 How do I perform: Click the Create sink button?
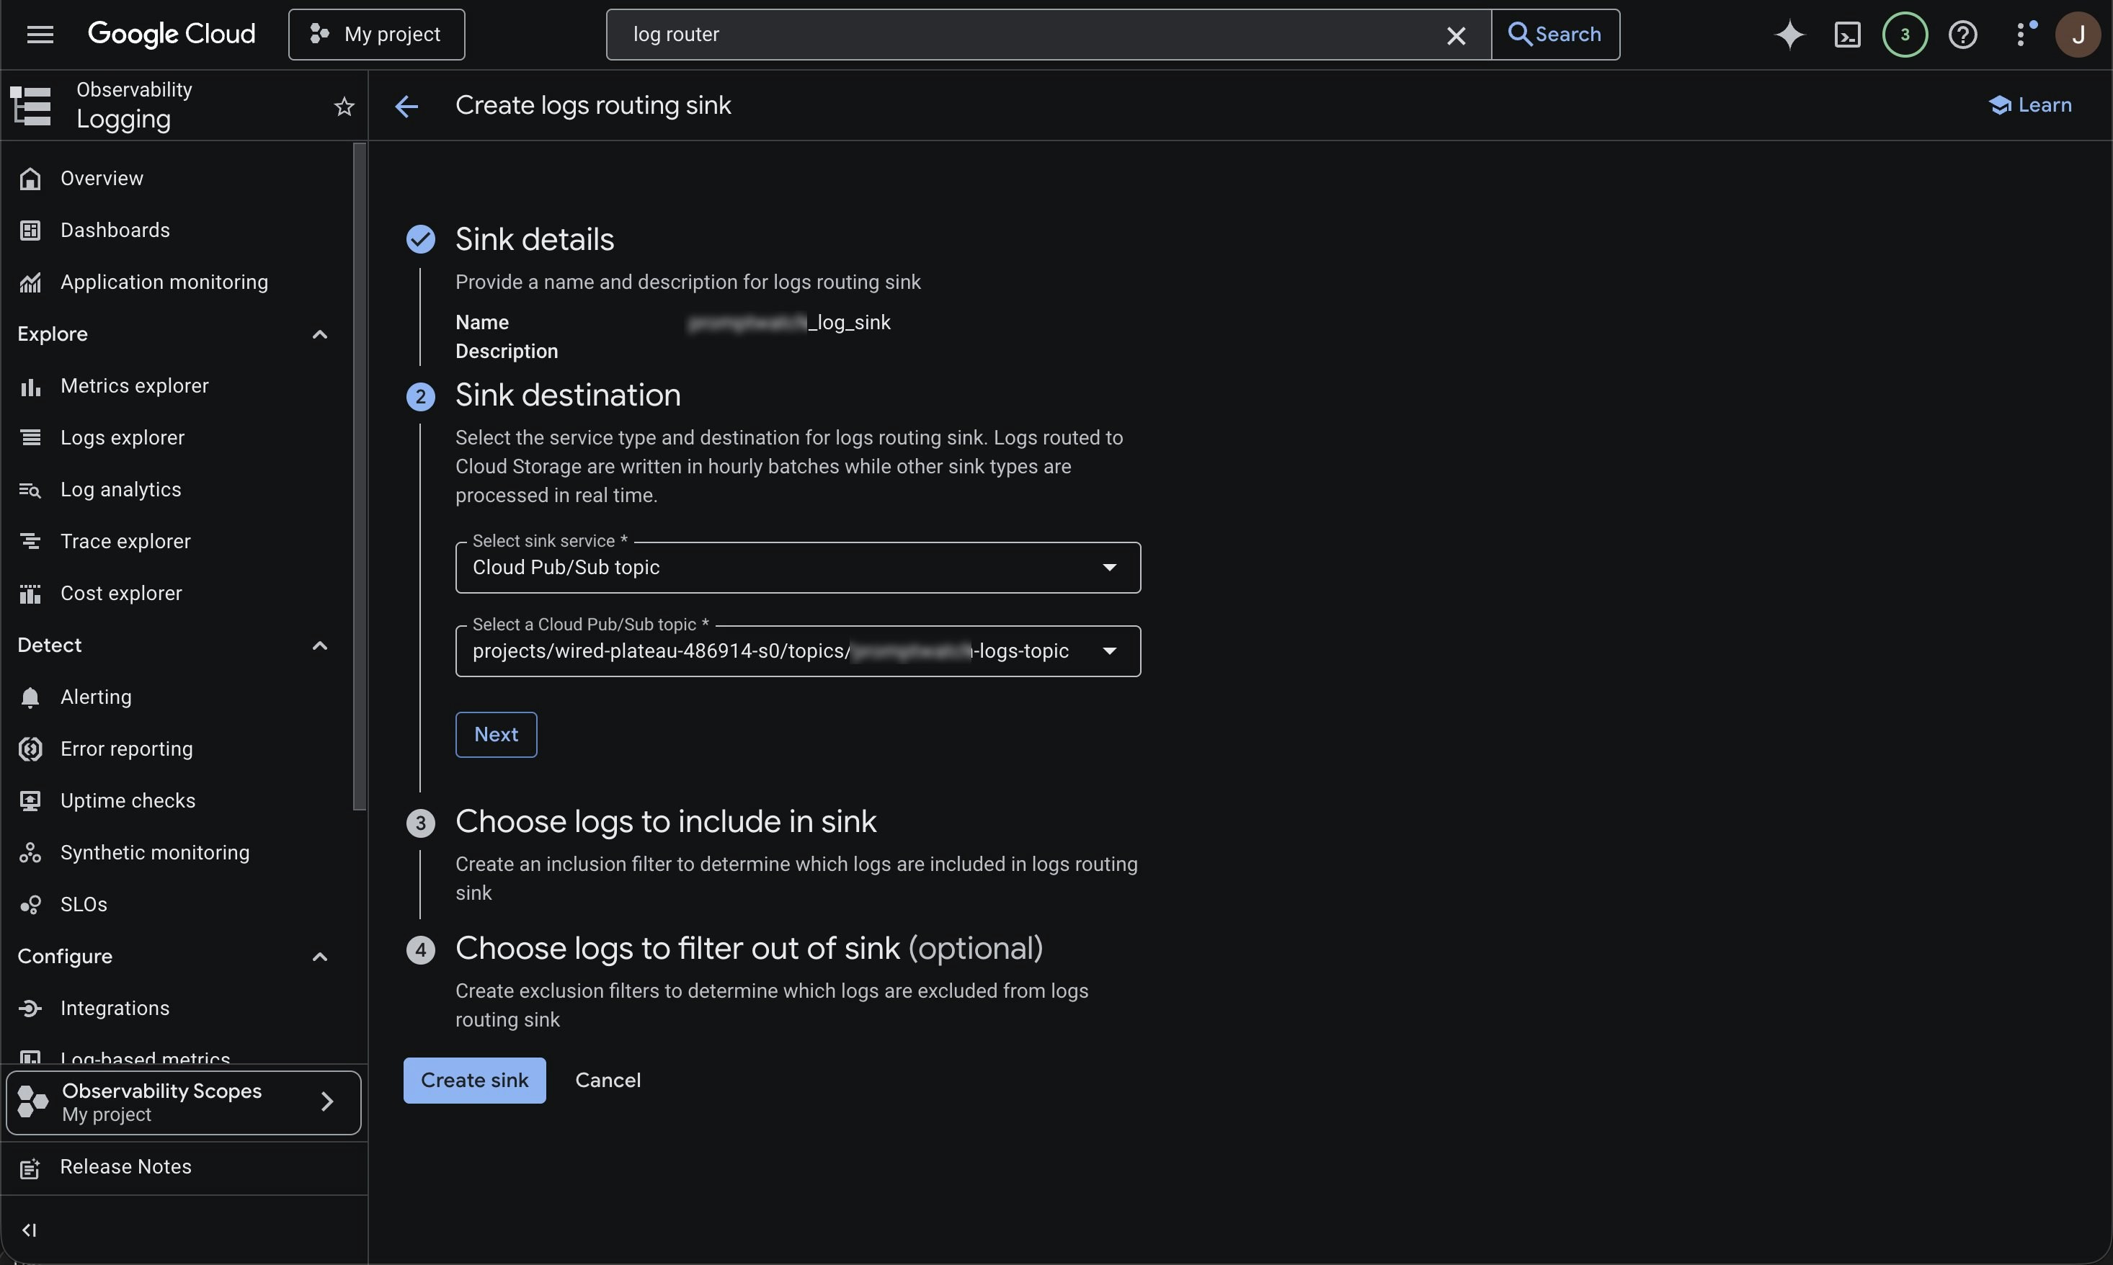click(474, 1080)
